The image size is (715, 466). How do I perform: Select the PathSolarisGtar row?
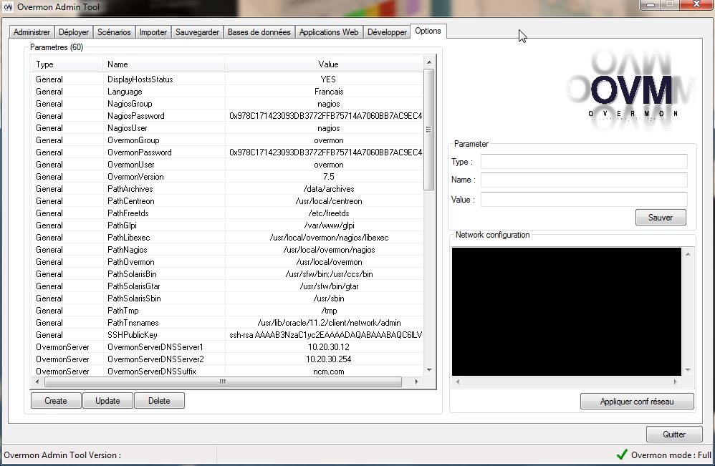(x=227, y=286)
